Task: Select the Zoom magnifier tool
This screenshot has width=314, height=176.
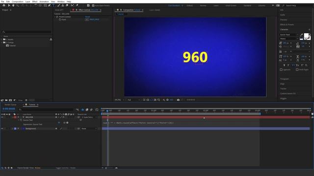Action: click(x=18, y=5)
